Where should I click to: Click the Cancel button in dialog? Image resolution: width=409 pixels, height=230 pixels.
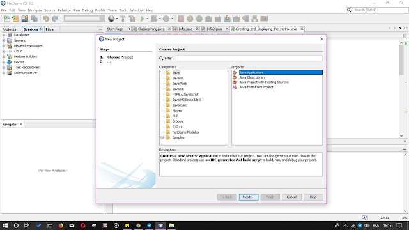point(291,197)
